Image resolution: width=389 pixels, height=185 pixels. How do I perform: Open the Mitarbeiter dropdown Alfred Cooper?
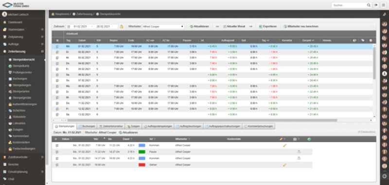coord(163,26)
